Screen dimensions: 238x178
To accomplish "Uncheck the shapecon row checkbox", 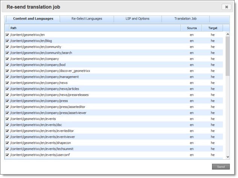I will (7, 143).
